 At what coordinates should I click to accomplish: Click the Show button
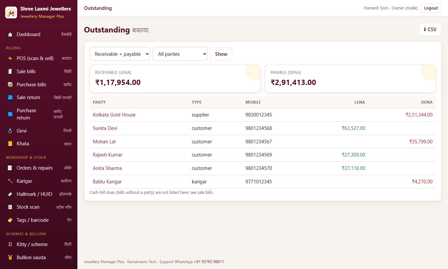click(221, 54)
